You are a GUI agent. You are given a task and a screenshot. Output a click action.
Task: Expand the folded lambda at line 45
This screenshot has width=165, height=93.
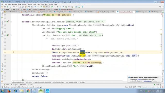tap(11, 35)
